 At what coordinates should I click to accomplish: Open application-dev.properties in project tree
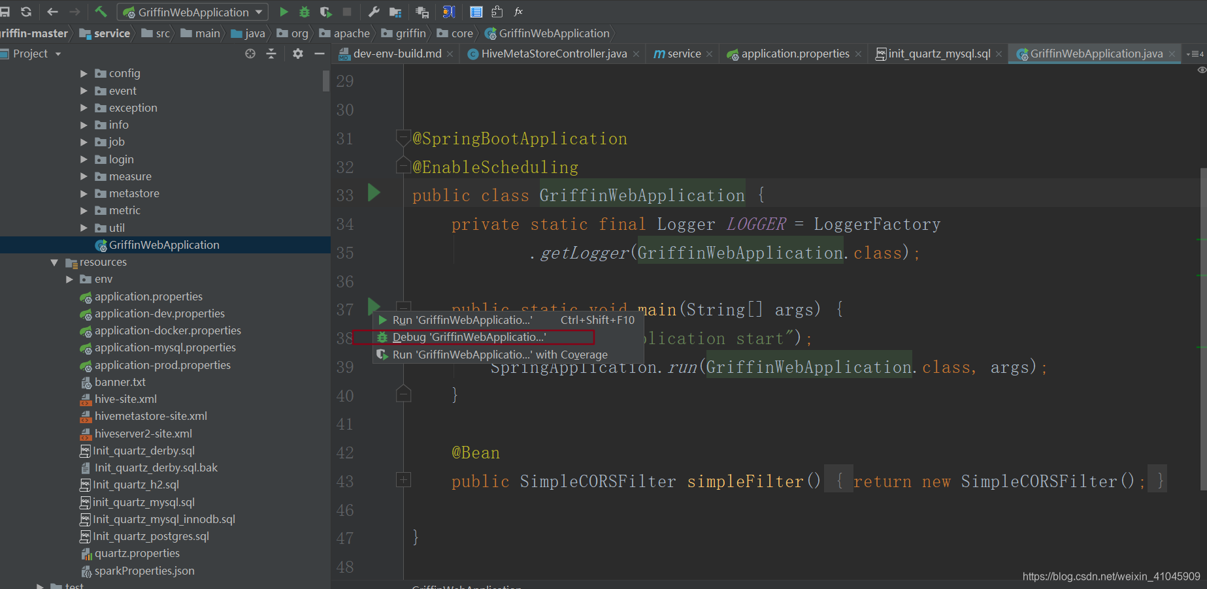tap(159, 313)
